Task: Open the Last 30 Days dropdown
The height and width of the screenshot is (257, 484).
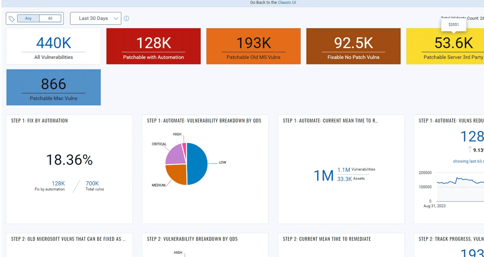Action: tap(93, 18)
